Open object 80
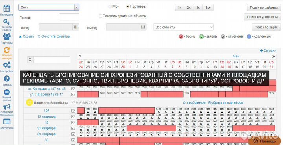The width and height of the screenshot is (283, 145). [x=46, y=140]
